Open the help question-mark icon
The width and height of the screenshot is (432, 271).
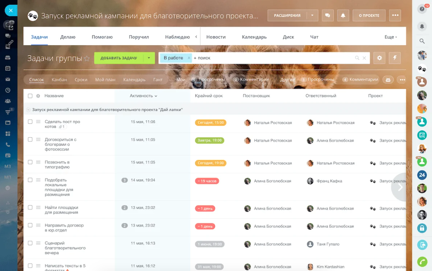(422, 9)
